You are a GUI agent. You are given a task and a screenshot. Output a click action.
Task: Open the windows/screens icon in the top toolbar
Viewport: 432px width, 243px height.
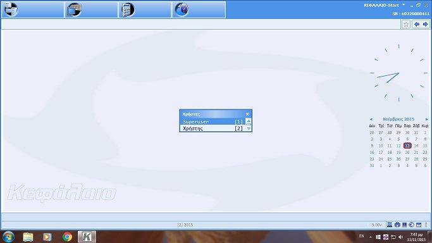pyautogui.click(x=75, y=9)
